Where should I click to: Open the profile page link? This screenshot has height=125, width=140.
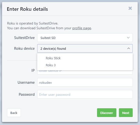82,28
